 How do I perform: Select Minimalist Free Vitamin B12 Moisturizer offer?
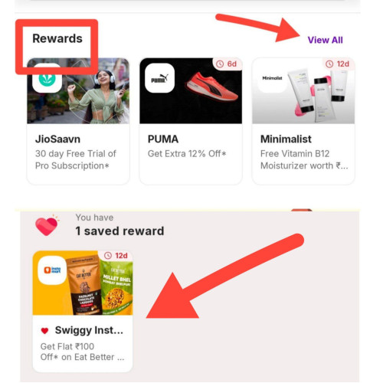click(x=304, y=159)
